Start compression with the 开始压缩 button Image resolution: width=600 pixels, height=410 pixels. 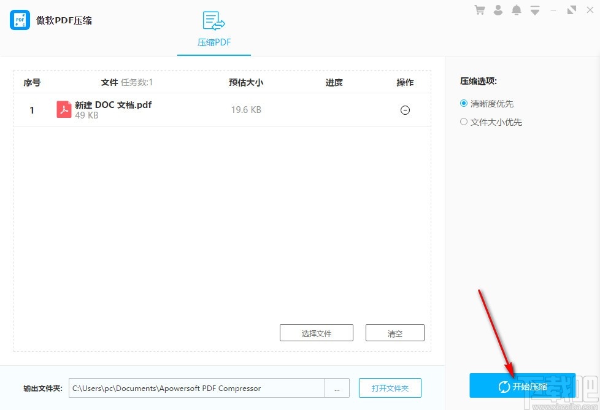click(x=522, y=387)
